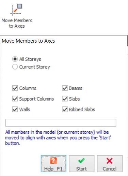The image size is (128, 176).
Task: Click the Cancel button label
Action: [x=110, y=169]
